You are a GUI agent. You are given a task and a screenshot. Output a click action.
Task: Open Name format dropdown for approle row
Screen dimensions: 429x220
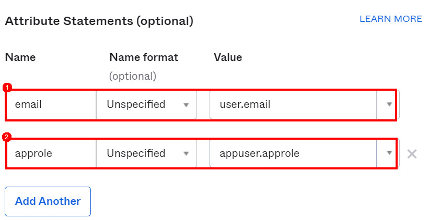(146, 153)
